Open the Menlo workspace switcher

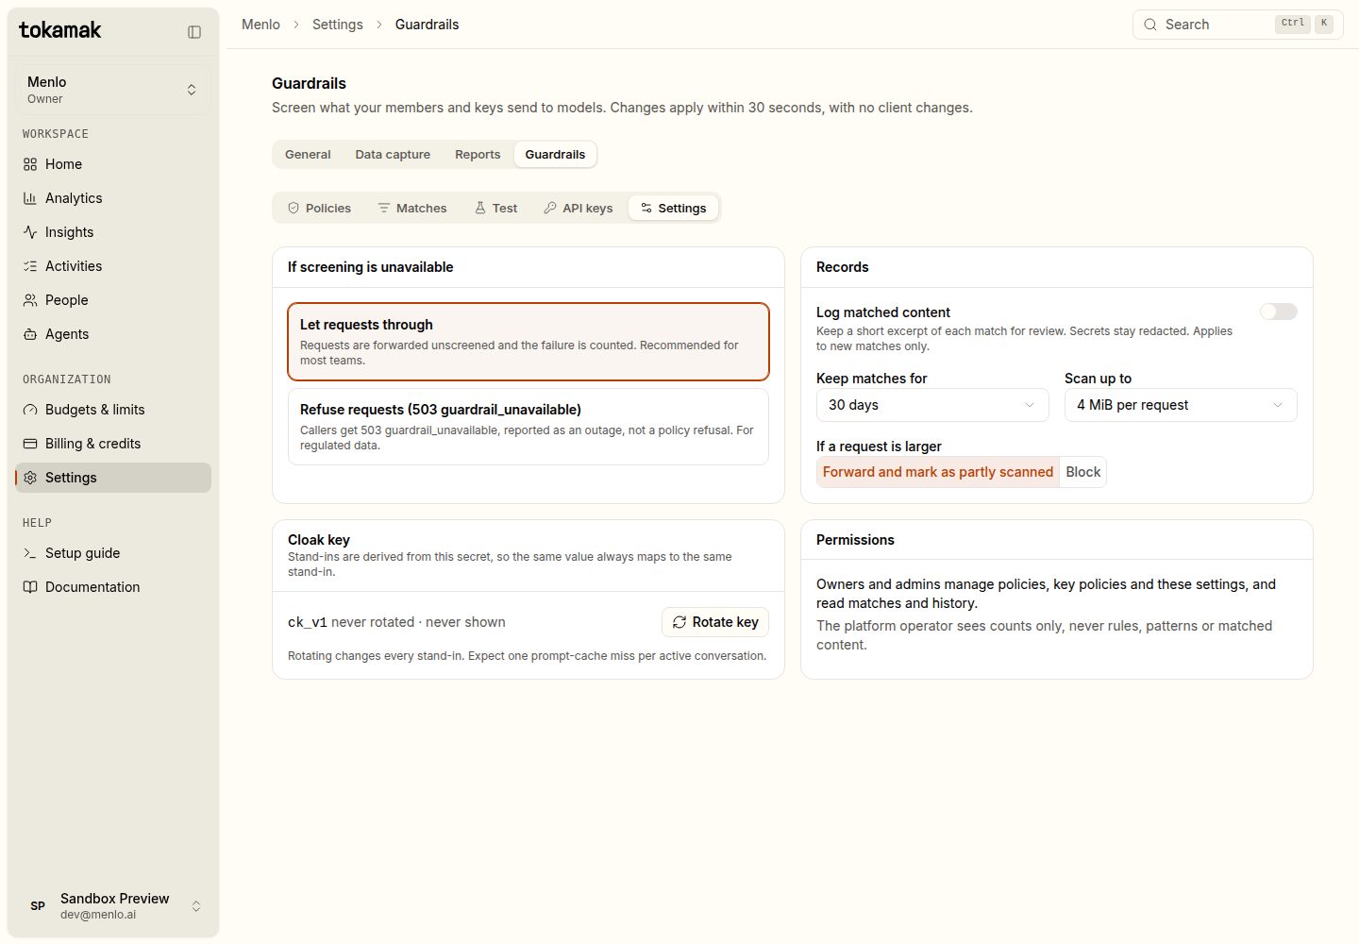point(113,90)
